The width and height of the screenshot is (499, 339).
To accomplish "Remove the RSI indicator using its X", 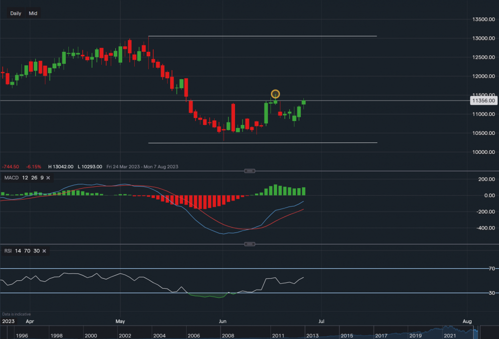I will 44,251.
